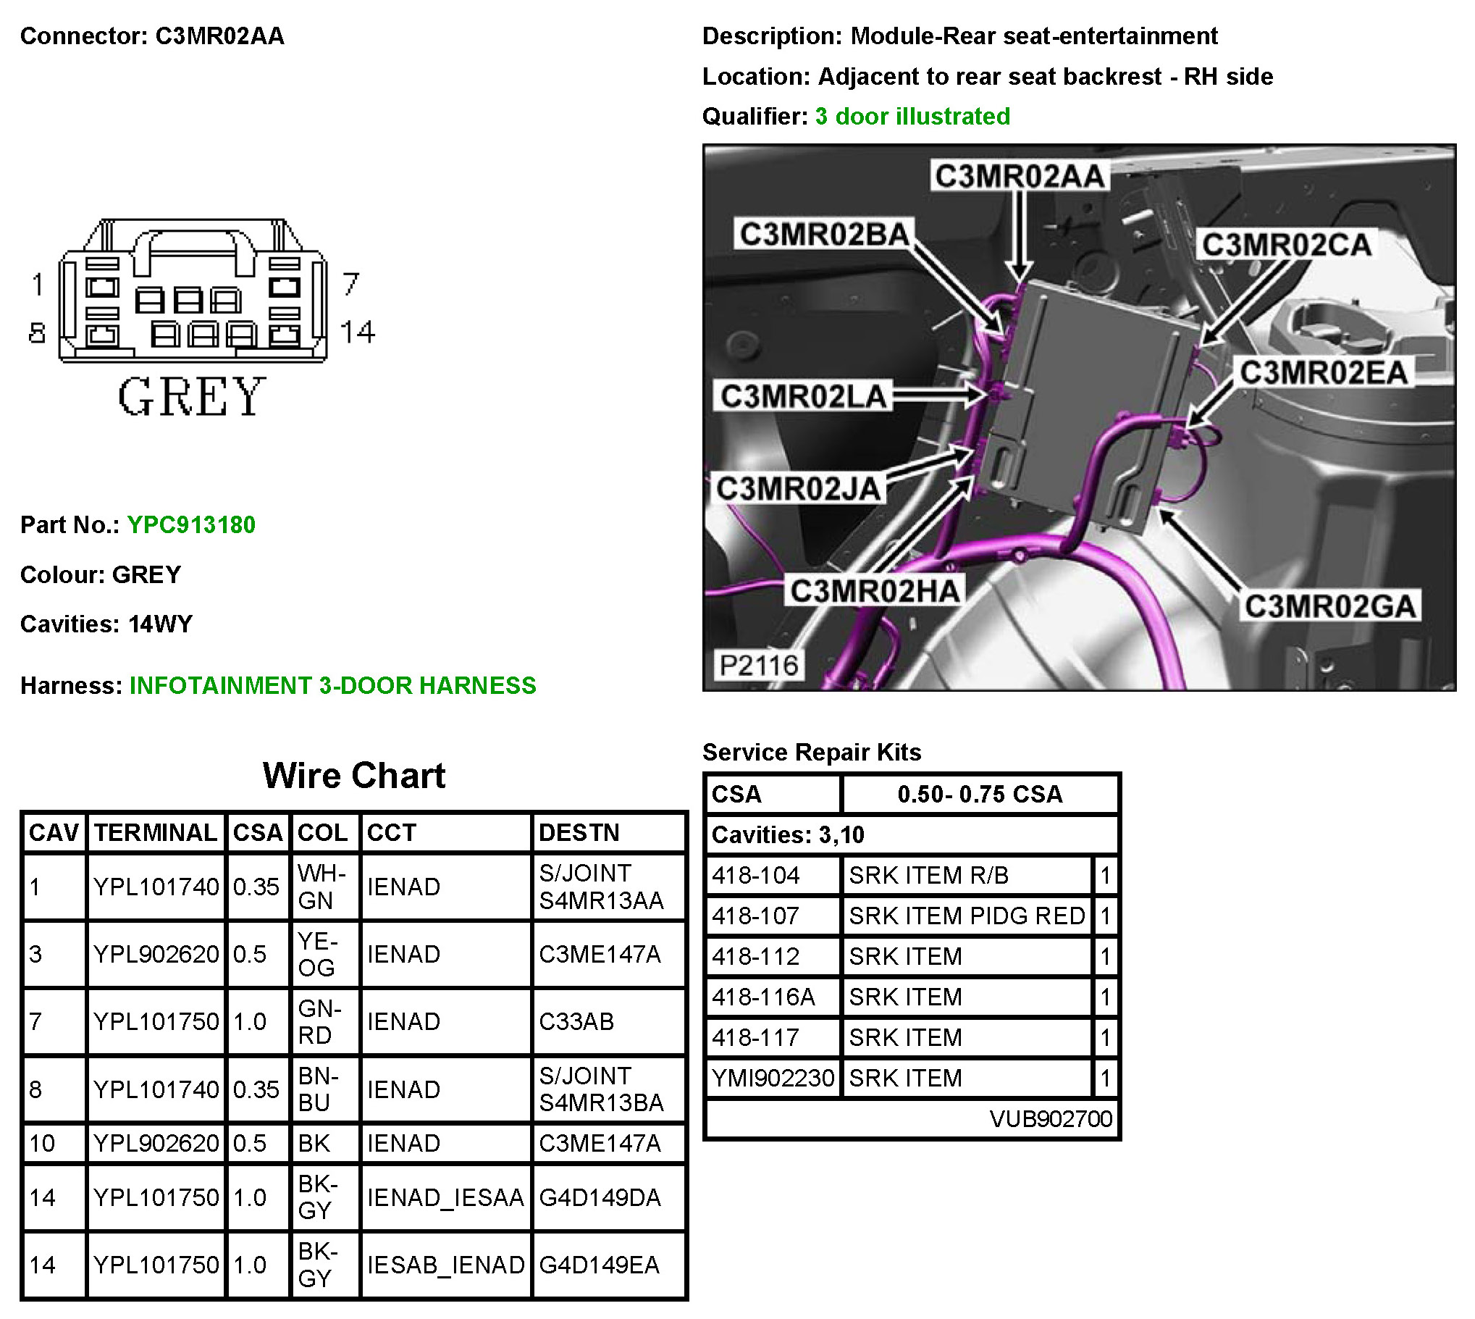
Task: Click the C33AB destination cell
Action: click(576, 1022)
